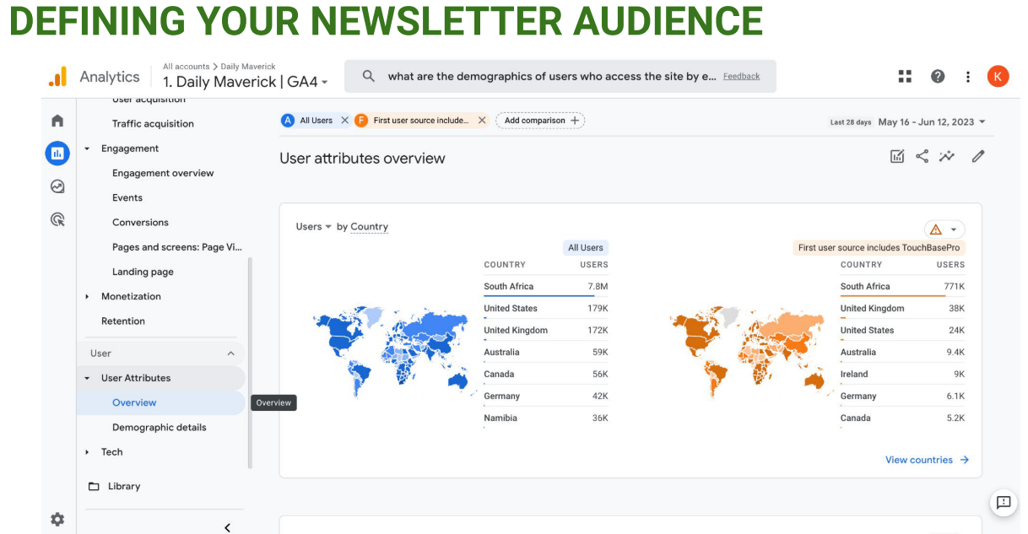The height and width of the screenshot is (534, 1028).
Task: Click the South Africa 7.8M row
Action: pyautogui.click(x=546, y=287)
